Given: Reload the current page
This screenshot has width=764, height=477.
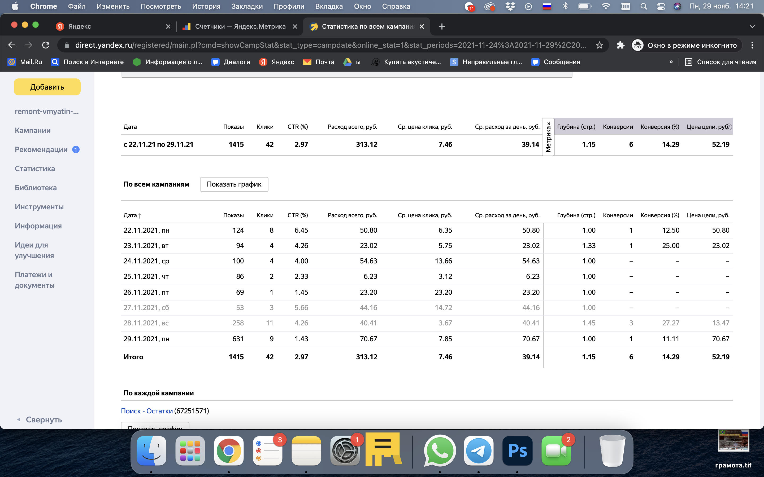Looking at the screenshot, I should [x=46, y=45].
